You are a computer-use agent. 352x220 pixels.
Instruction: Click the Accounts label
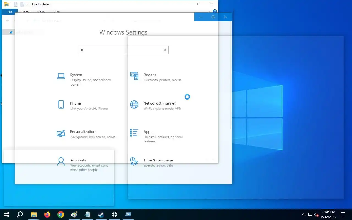pos(78,160)
